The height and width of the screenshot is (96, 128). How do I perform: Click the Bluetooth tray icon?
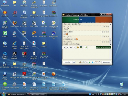point(116,94)
